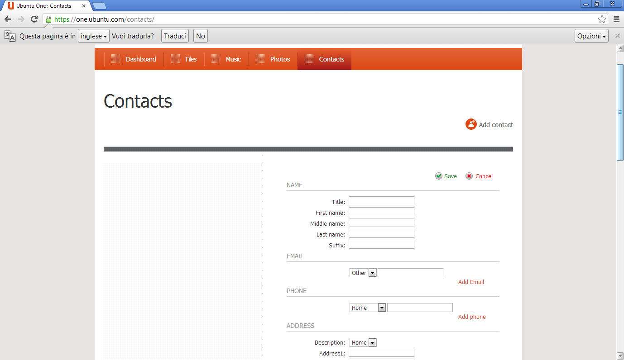This screenshot has height=360, width=624.
Task: Expand the Opzioni dropdown
Action: pyautogui.click(x=591, y=36)
